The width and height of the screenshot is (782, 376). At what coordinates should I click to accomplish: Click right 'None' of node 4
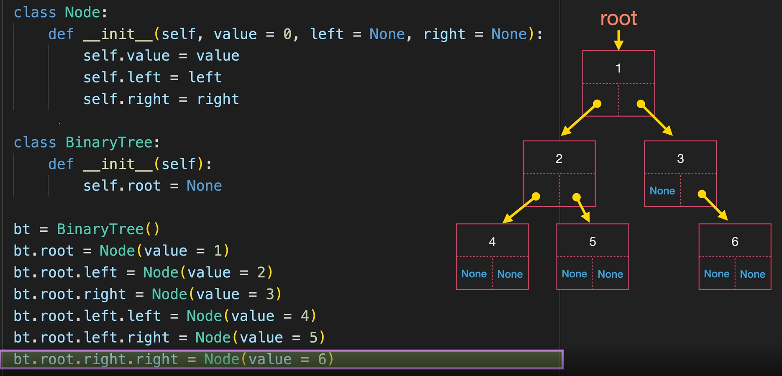[x=510, y=274]
